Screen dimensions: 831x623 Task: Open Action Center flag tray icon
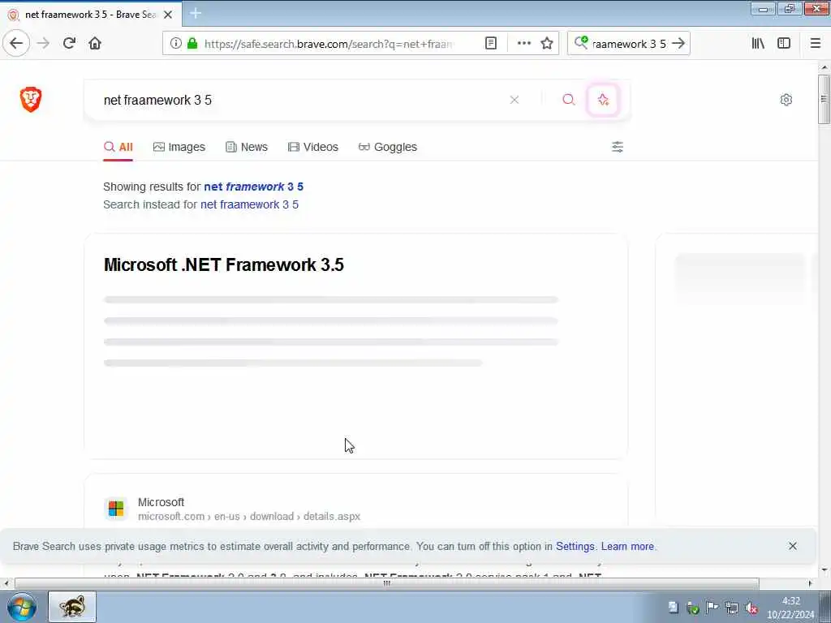[713, 607]
